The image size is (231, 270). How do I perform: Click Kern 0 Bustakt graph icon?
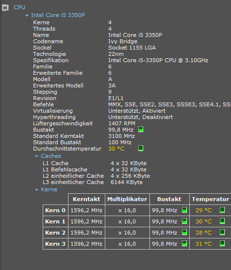pos(184,210)
